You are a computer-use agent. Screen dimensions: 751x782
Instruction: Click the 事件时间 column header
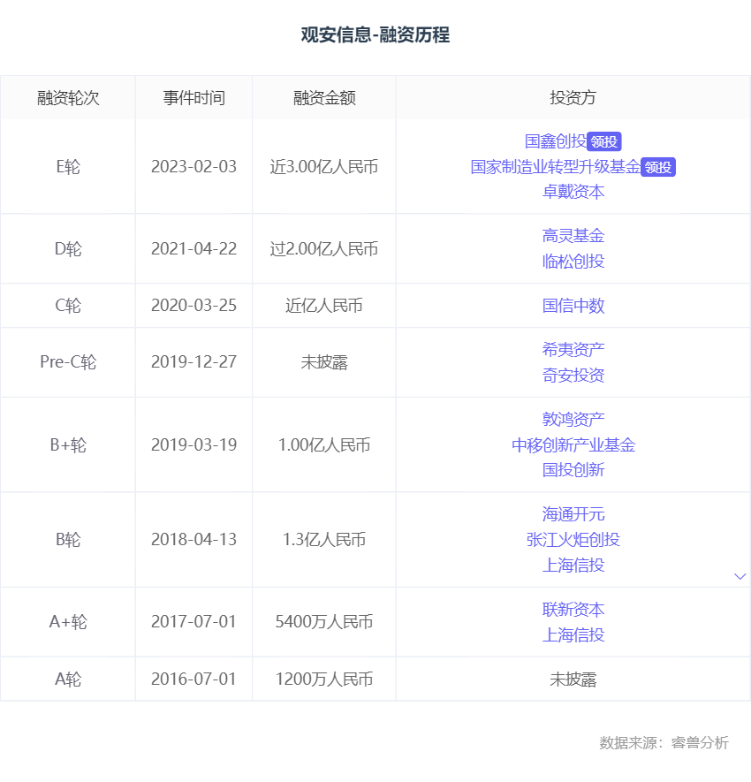click(x=194, y=97)
